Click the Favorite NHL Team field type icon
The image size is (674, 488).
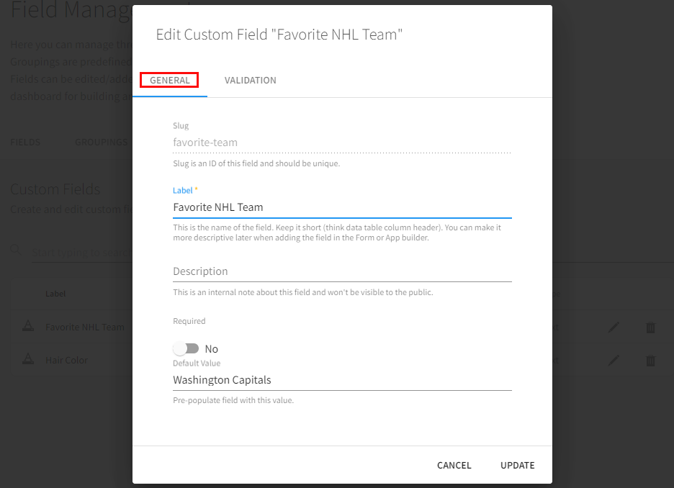[x=28, y=327]
